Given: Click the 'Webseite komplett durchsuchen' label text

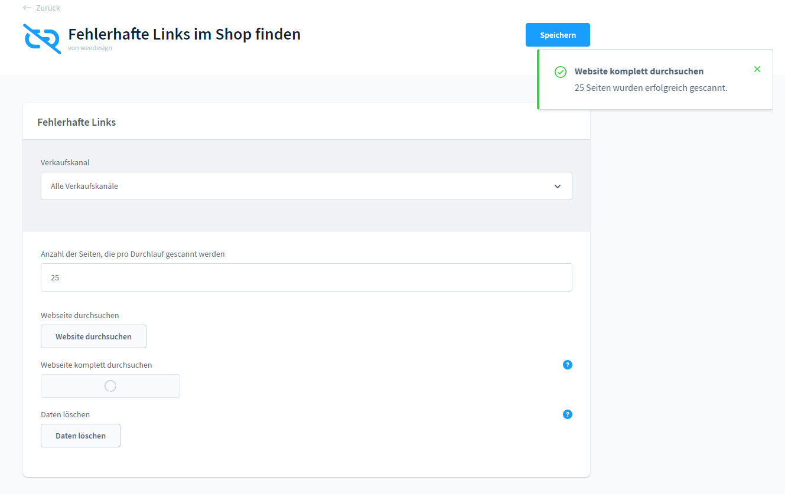Looking at the screenshot, I should (x=96, y=365).
